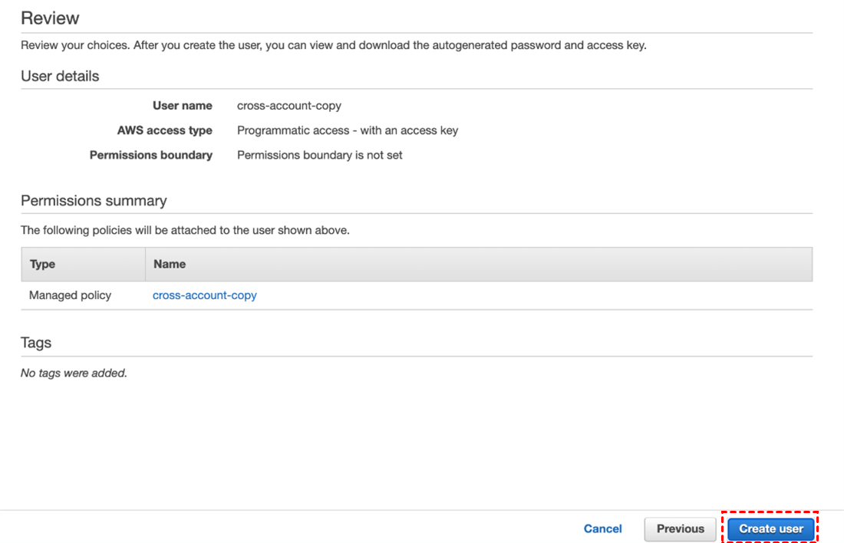This screenshot has width=844, height=543.
Task: Select the Managed policy table cell
Action: (70, 295)
